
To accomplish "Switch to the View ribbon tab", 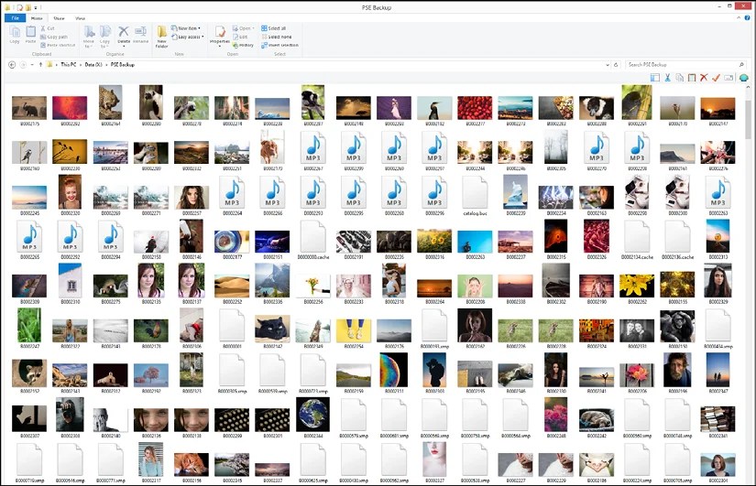I will coord(80,18).
